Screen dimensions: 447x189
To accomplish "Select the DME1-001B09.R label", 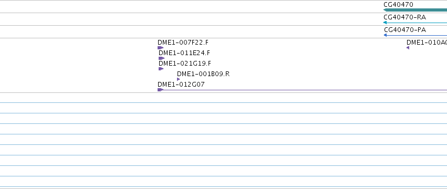I will point(203,74).
